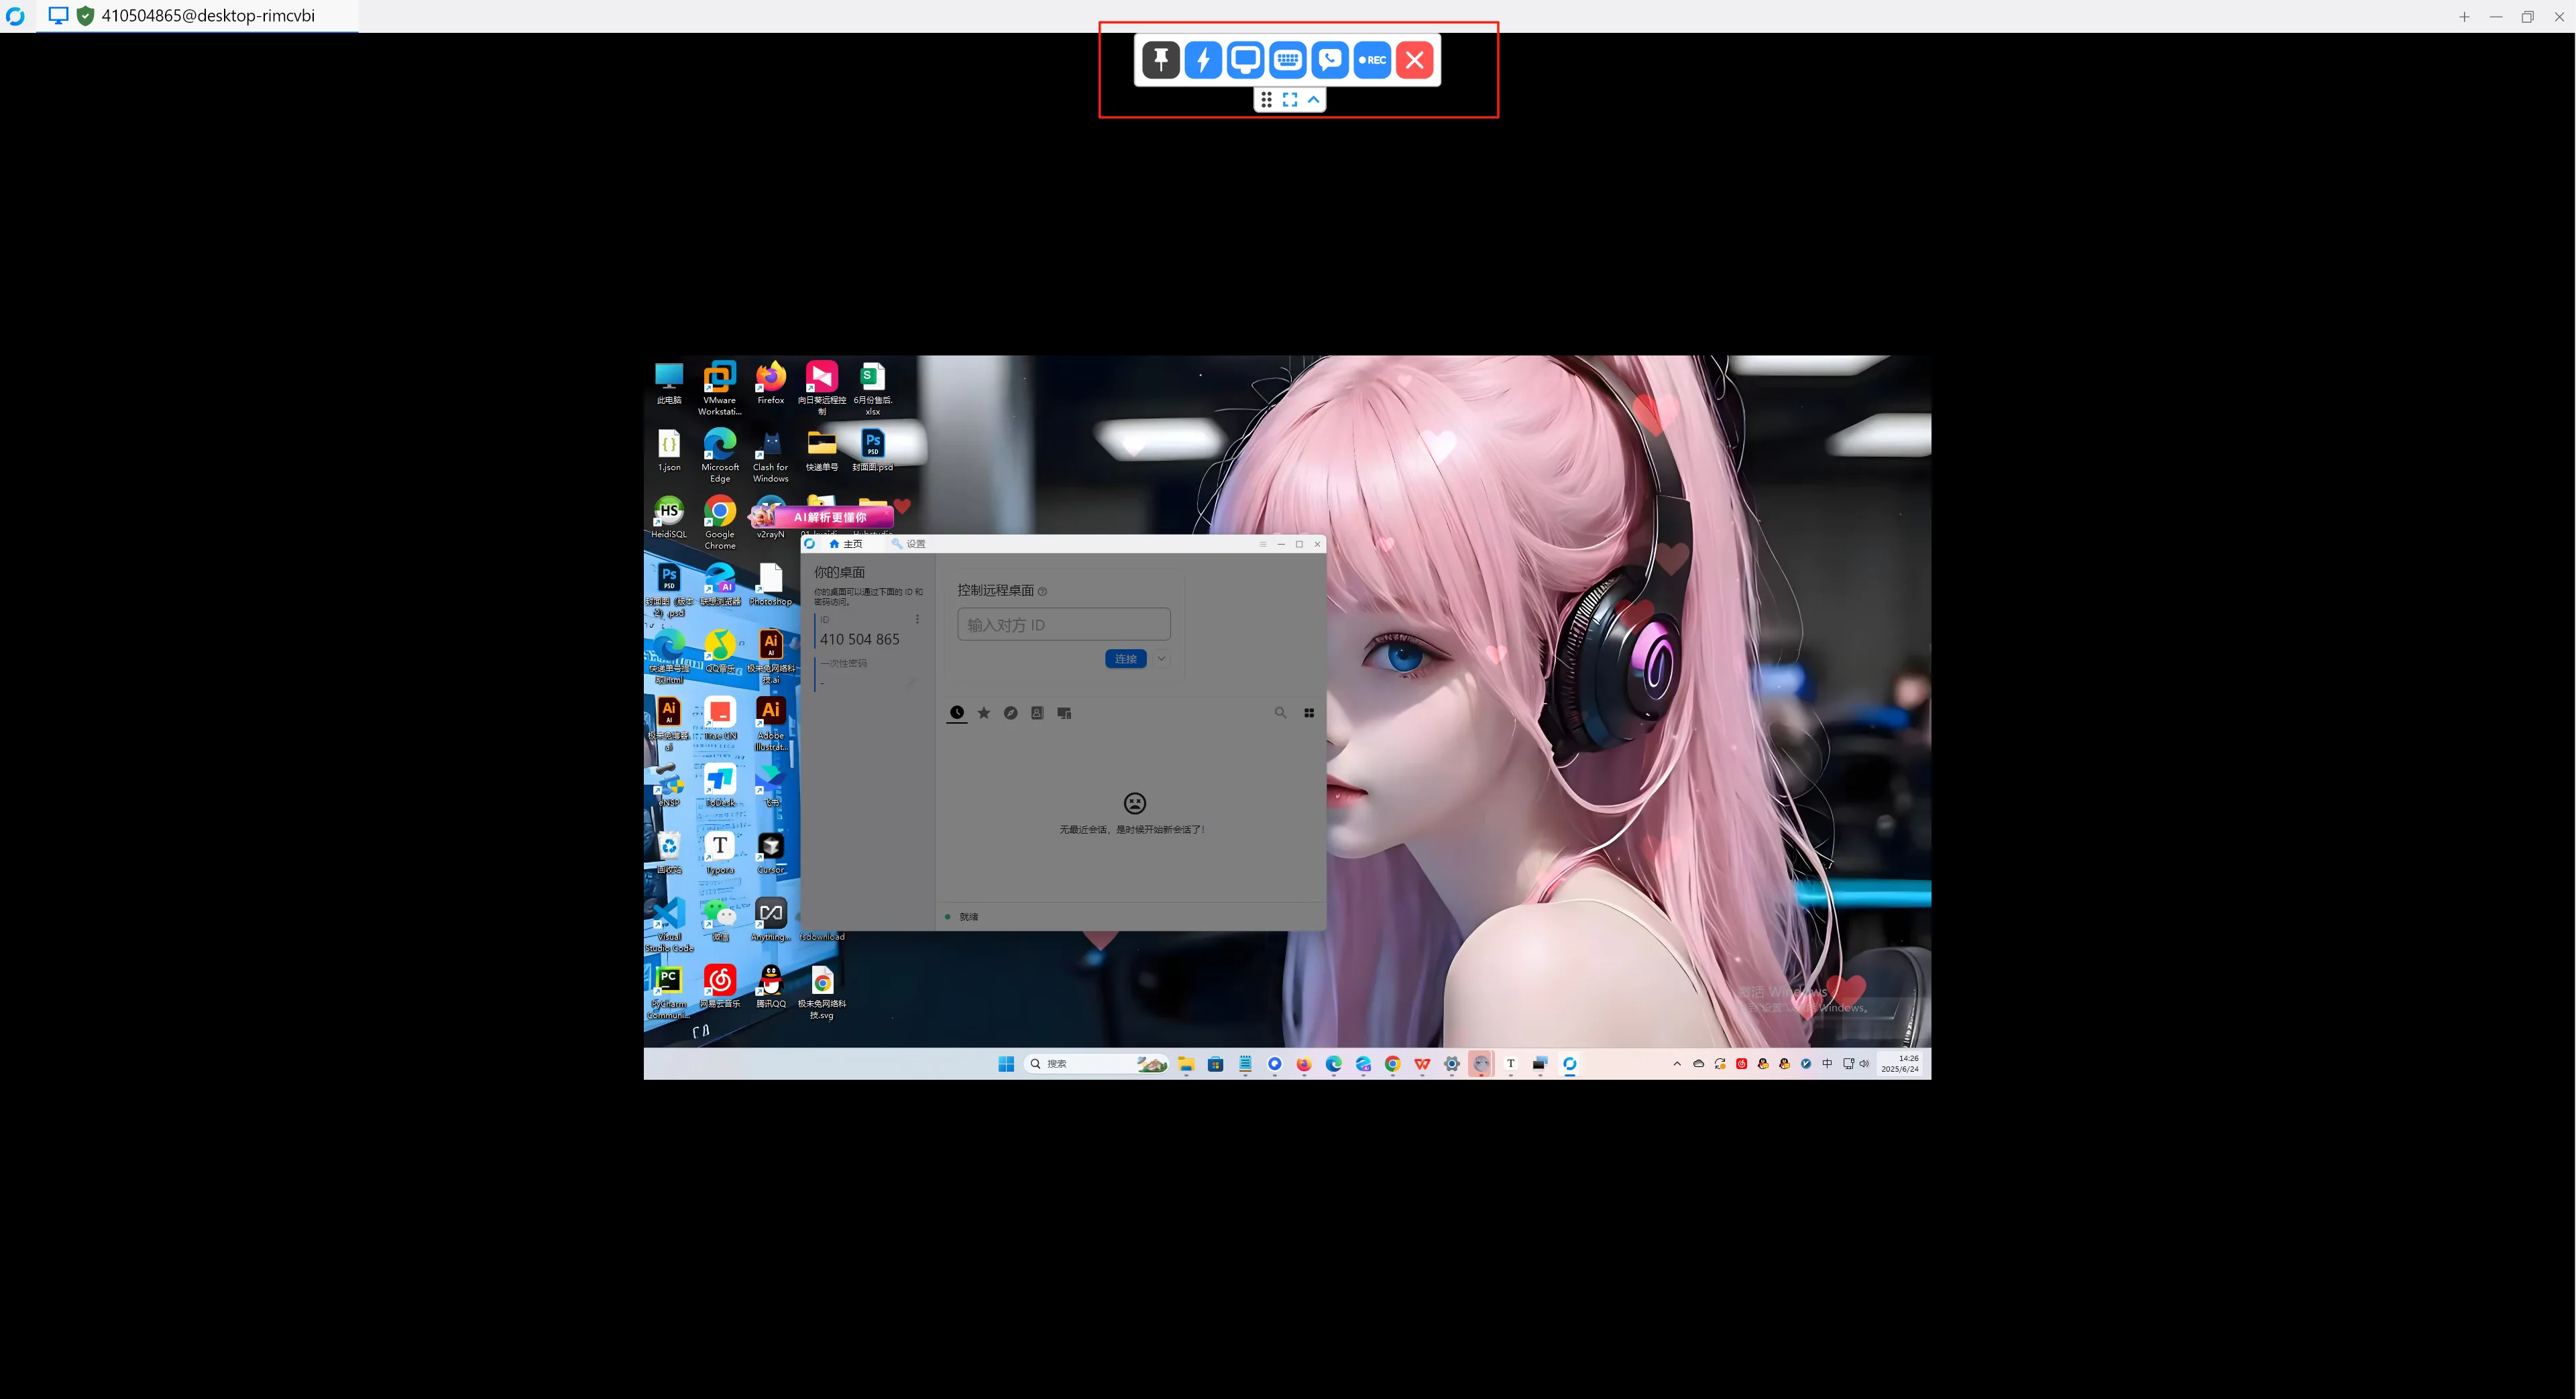Open the 设置 tab in remote RustDesk
Image resolution: width=2576 pixels, height=1399 pixels.
909,544
